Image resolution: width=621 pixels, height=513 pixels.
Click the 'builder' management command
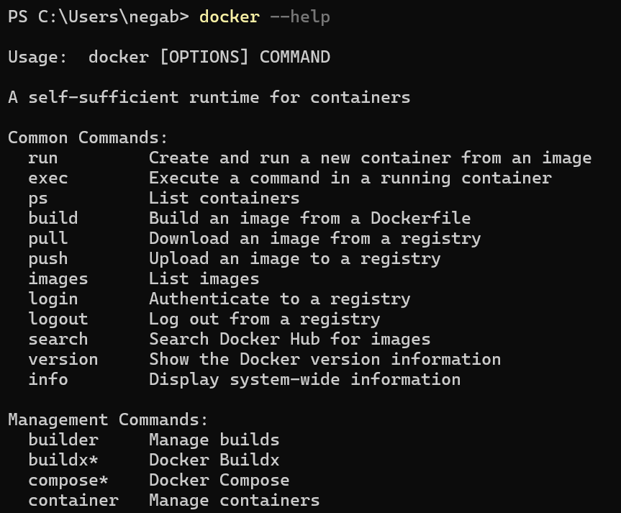pos(63,440)
